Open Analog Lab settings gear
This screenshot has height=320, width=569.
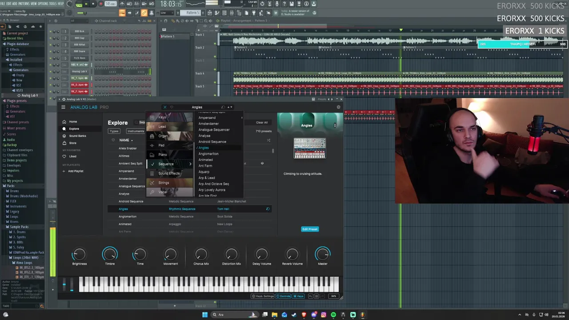(338, 107)
